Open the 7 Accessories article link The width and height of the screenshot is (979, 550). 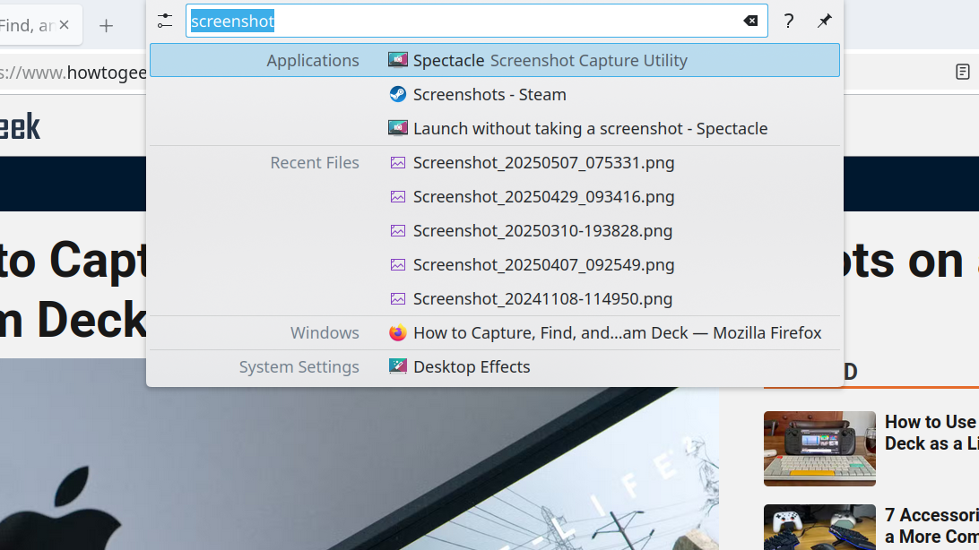tap(931, 525)
